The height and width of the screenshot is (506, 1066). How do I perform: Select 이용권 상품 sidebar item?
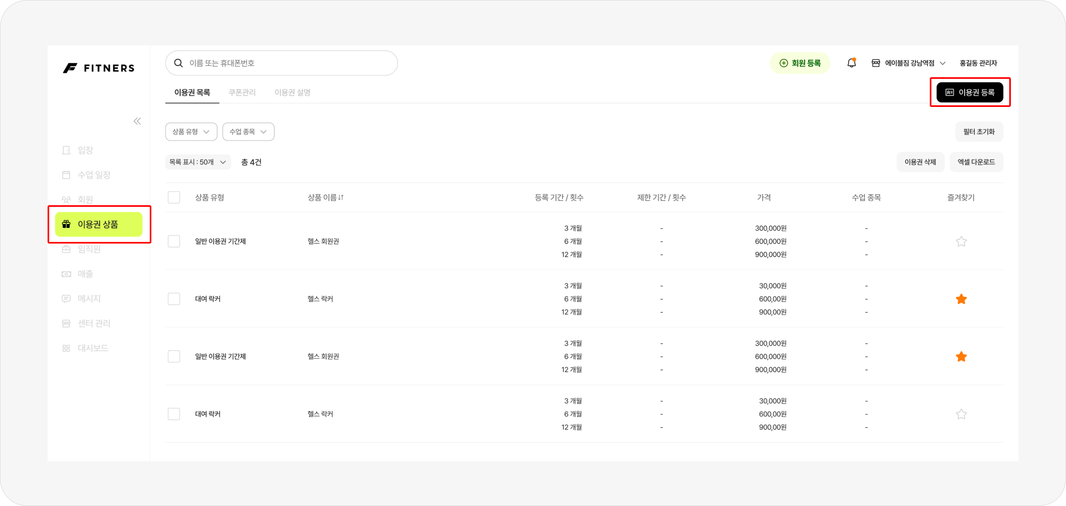coord(99,224)
